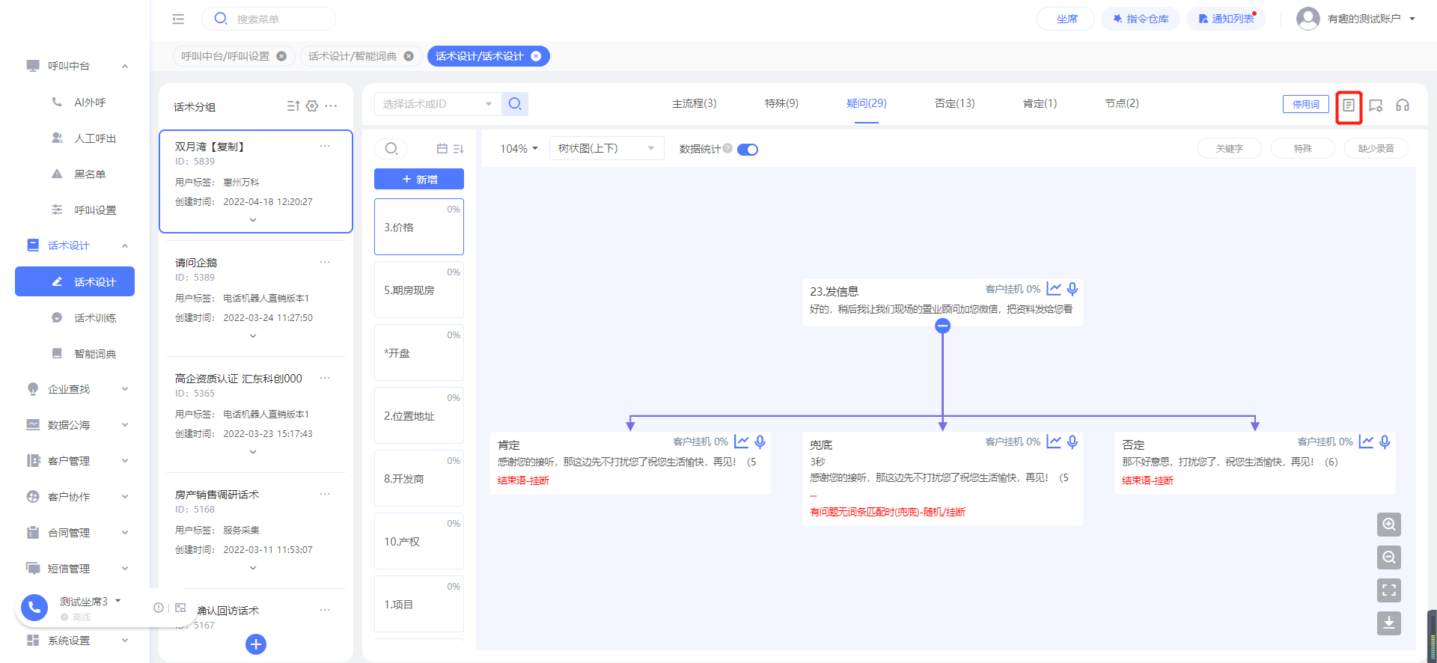Switch to 否定(13) tab
This screenshot has width=1437, height=663.
coord(955,103)
